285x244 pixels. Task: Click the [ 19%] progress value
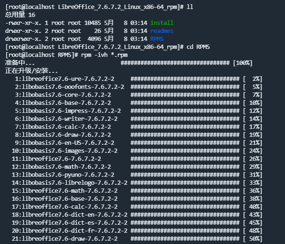252,134
